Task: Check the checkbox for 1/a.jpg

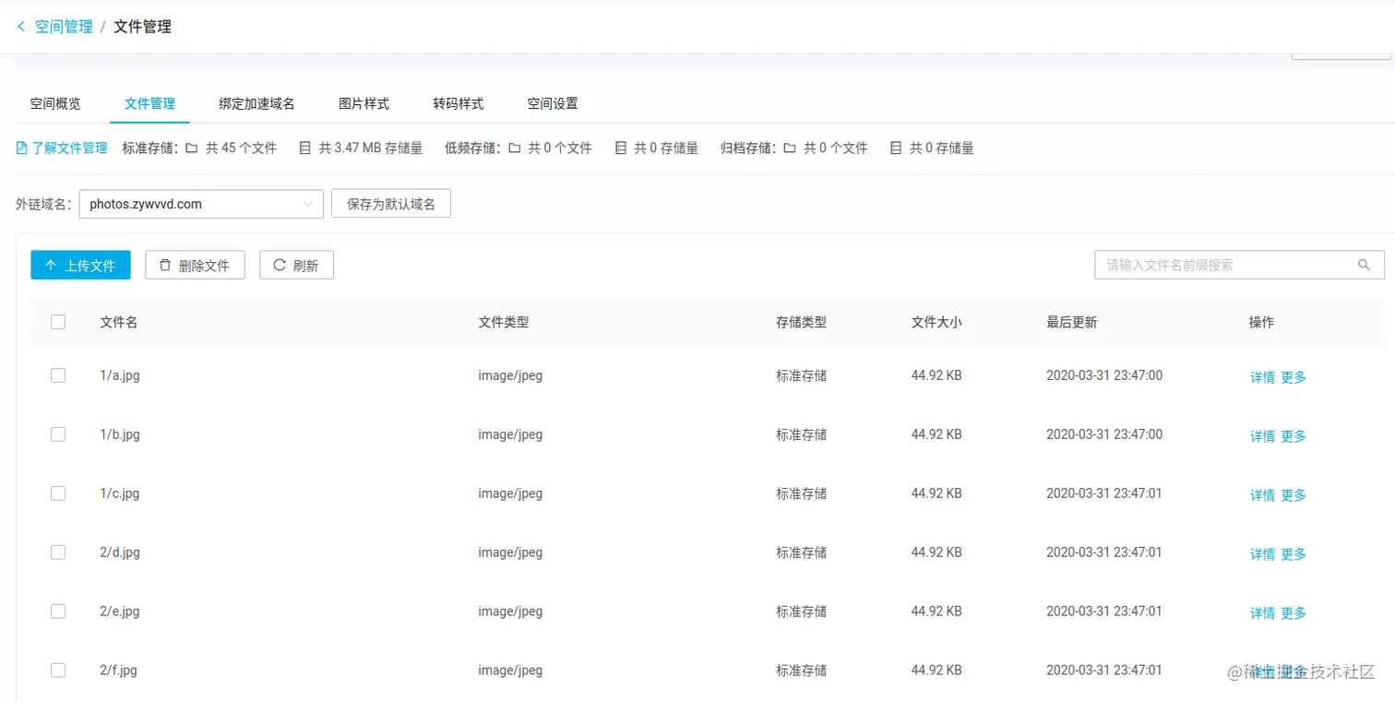Action: tap(58, 375)
